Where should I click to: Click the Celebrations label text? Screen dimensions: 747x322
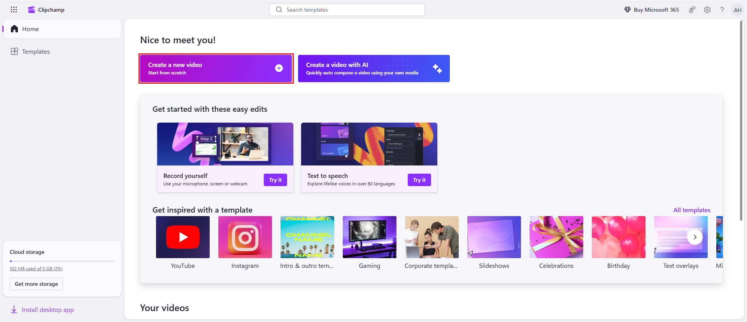(x=556, y=266)
